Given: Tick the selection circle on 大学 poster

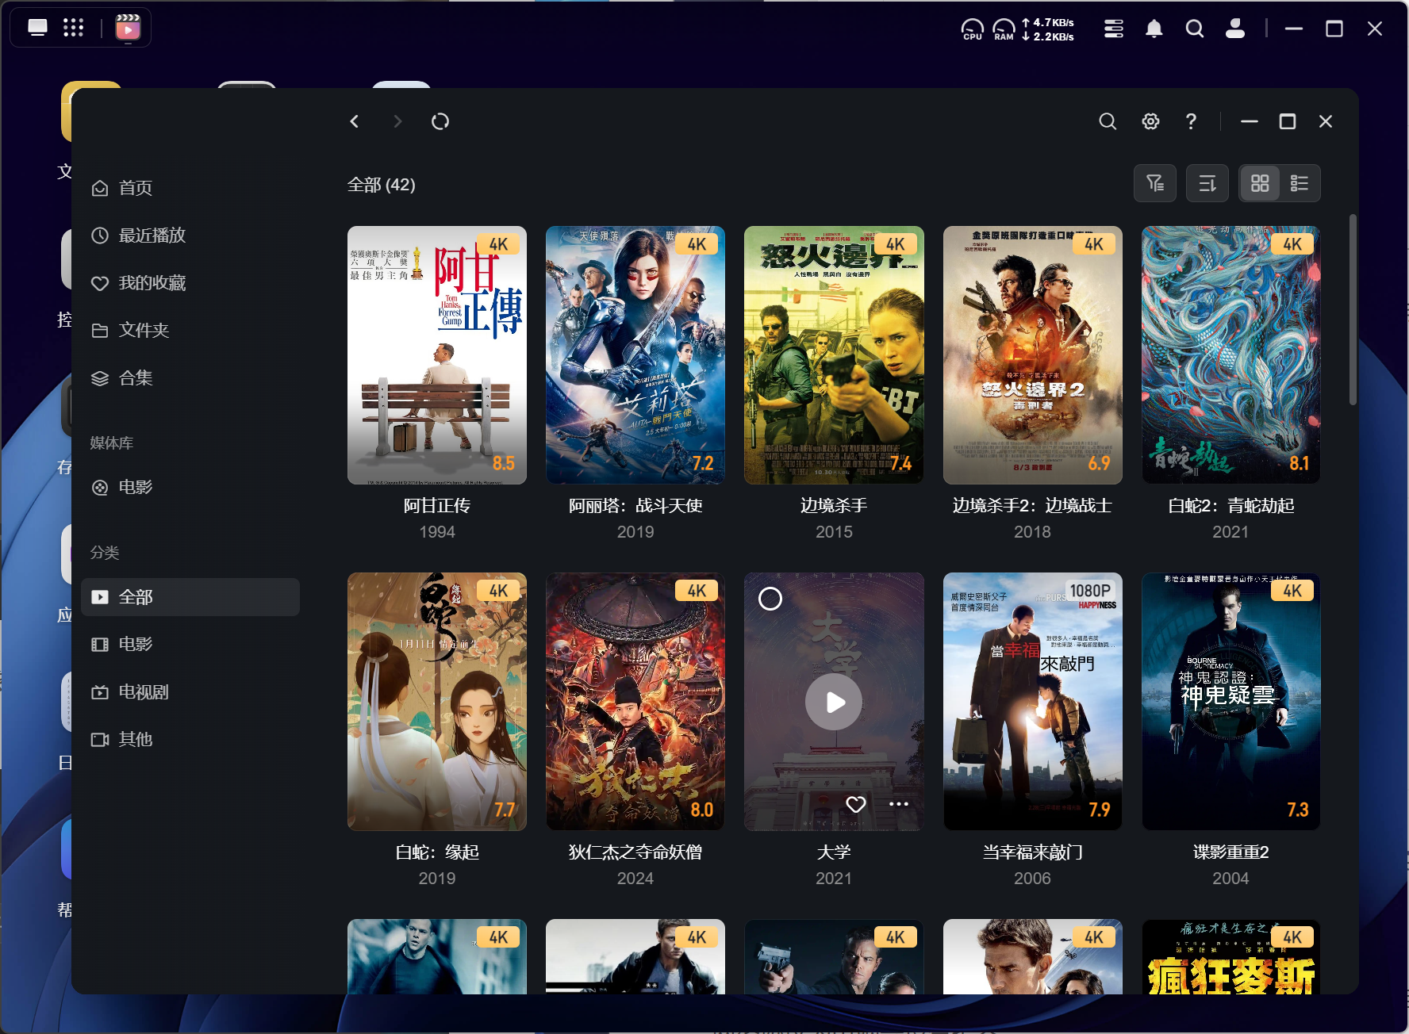Looking at the screenshot, I should tap(770, 599).
